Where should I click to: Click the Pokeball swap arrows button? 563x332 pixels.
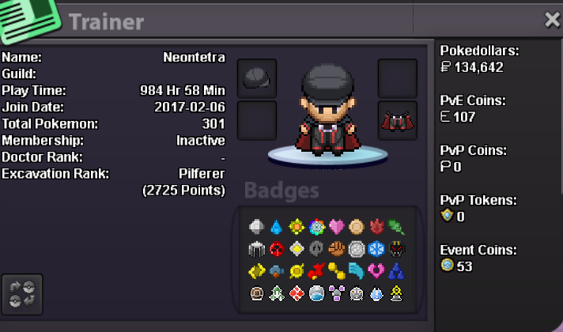pos(22,294)
